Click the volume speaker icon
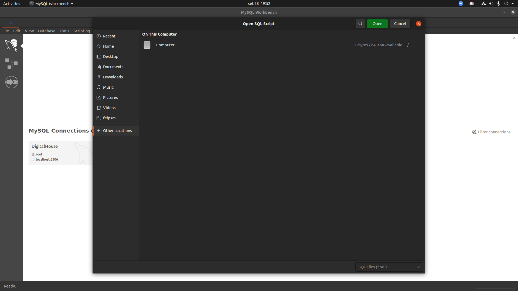The image size is (518, 291). point(491,4)
